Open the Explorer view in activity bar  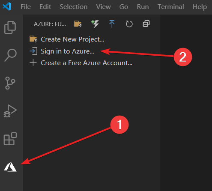[x=10, y=27]
